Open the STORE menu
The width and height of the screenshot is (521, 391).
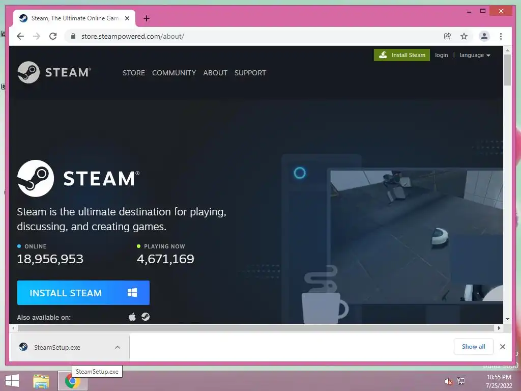[134, 73]
